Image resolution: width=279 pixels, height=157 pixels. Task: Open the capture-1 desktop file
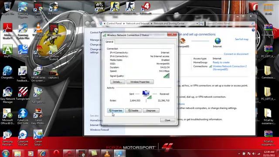(53, 74)
